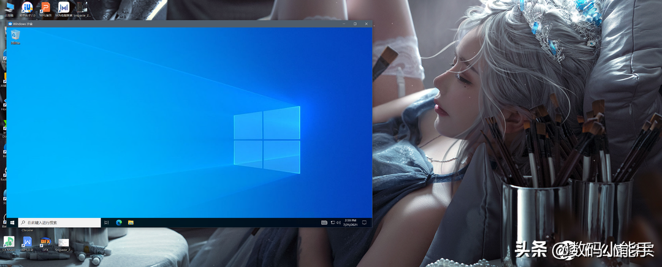Click the Chrome label under the sandbox window
The height and width of the screenshot is (267, 662).
(x=27, y=230)
